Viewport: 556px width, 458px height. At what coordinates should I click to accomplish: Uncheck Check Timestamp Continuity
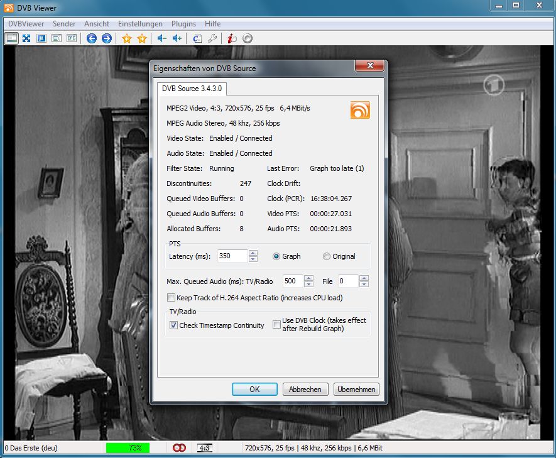pyautogui.click(x=173, y=325)
